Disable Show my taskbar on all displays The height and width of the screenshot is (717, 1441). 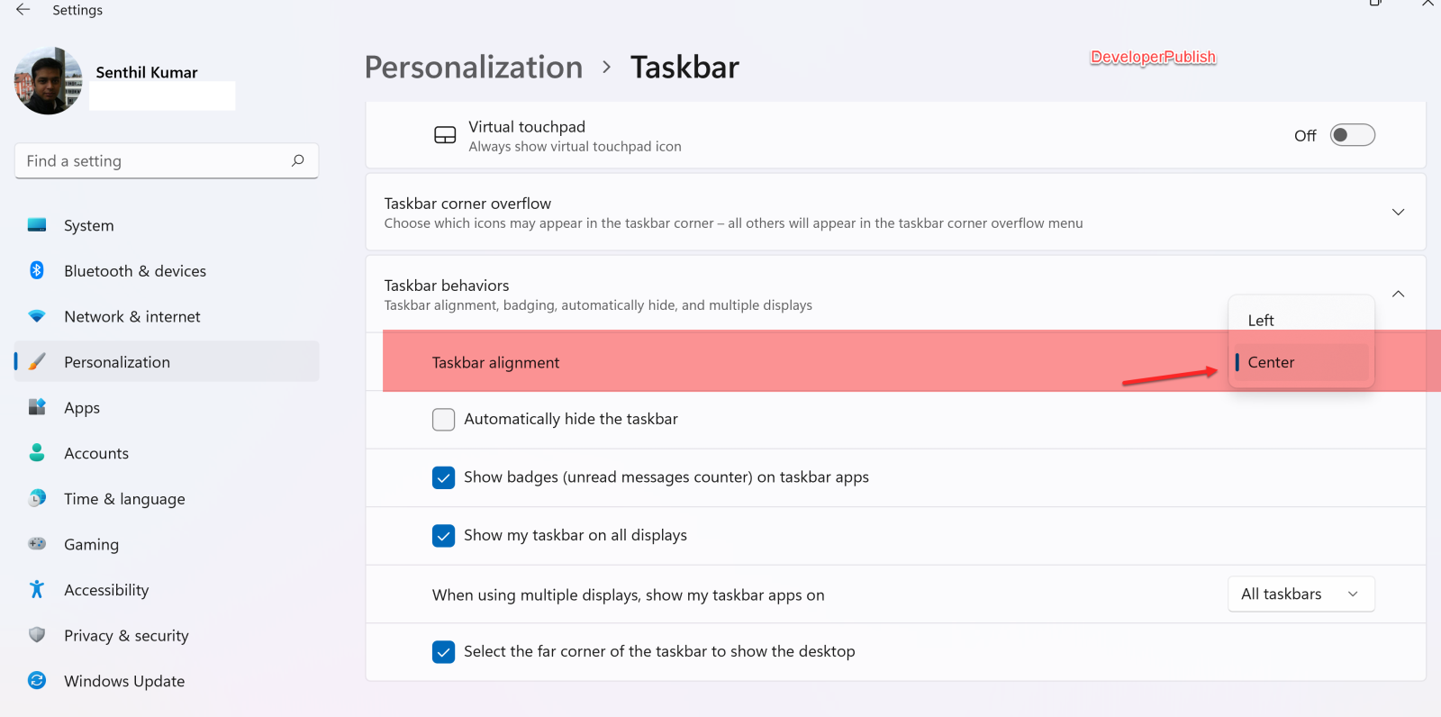click(x=443, y=535)
